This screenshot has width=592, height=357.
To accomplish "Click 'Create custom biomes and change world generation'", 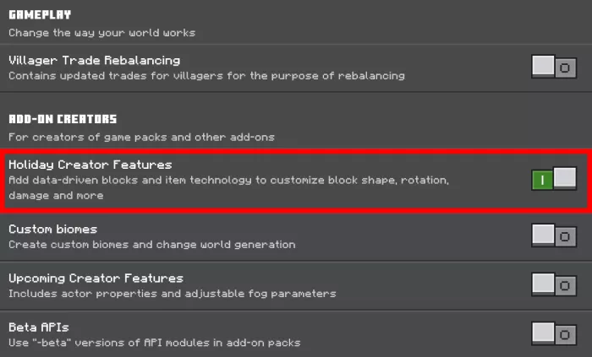I will tap(152, 245).
